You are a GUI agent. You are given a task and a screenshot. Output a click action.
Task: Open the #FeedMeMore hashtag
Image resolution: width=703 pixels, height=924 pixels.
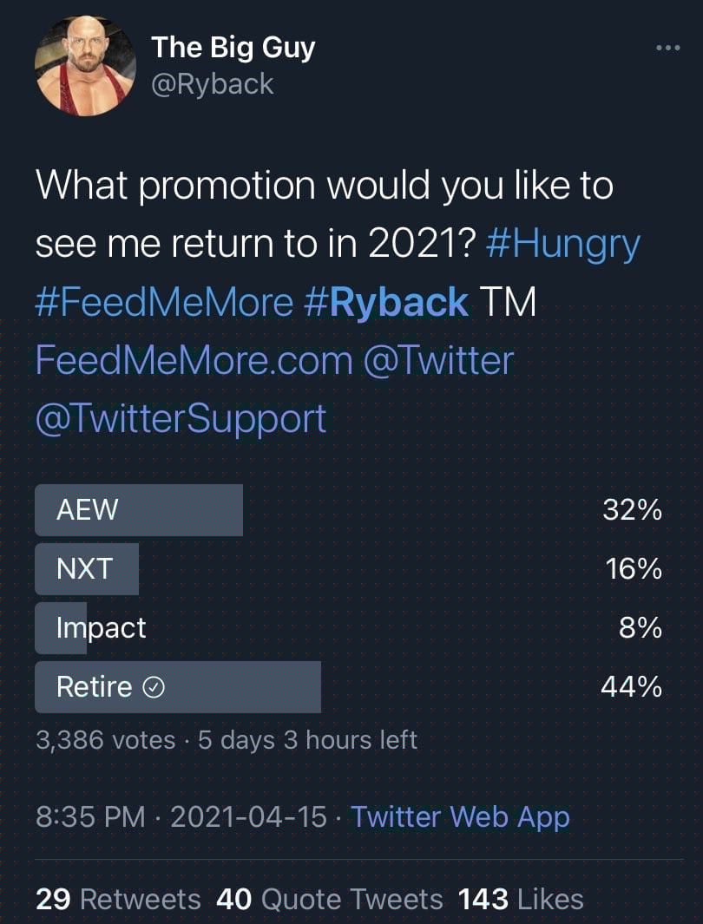point(164,302)
